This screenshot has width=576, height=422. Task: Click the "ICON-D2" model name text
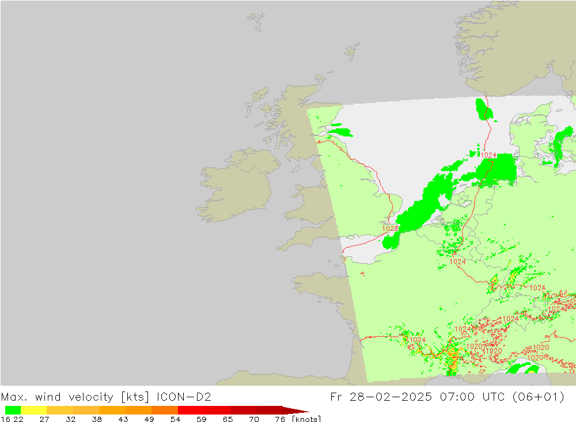(x=184, y=397)
